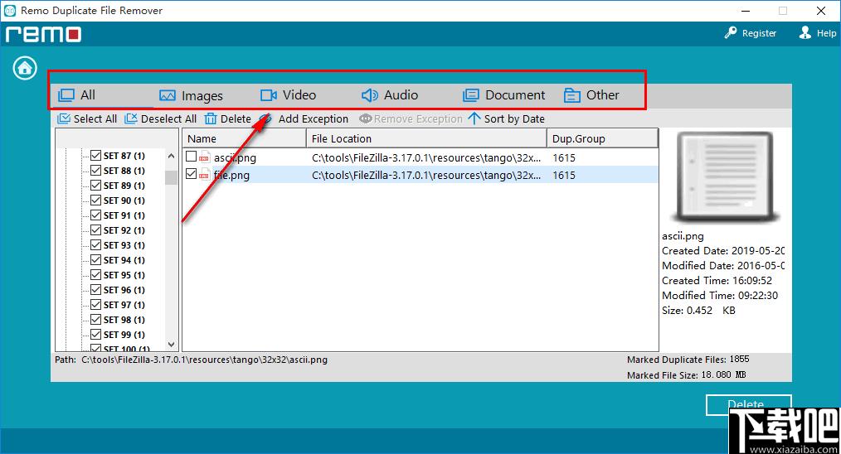Click the Video camera icon
The width and height of the screenshot is (841, 454).
(268, 95)
